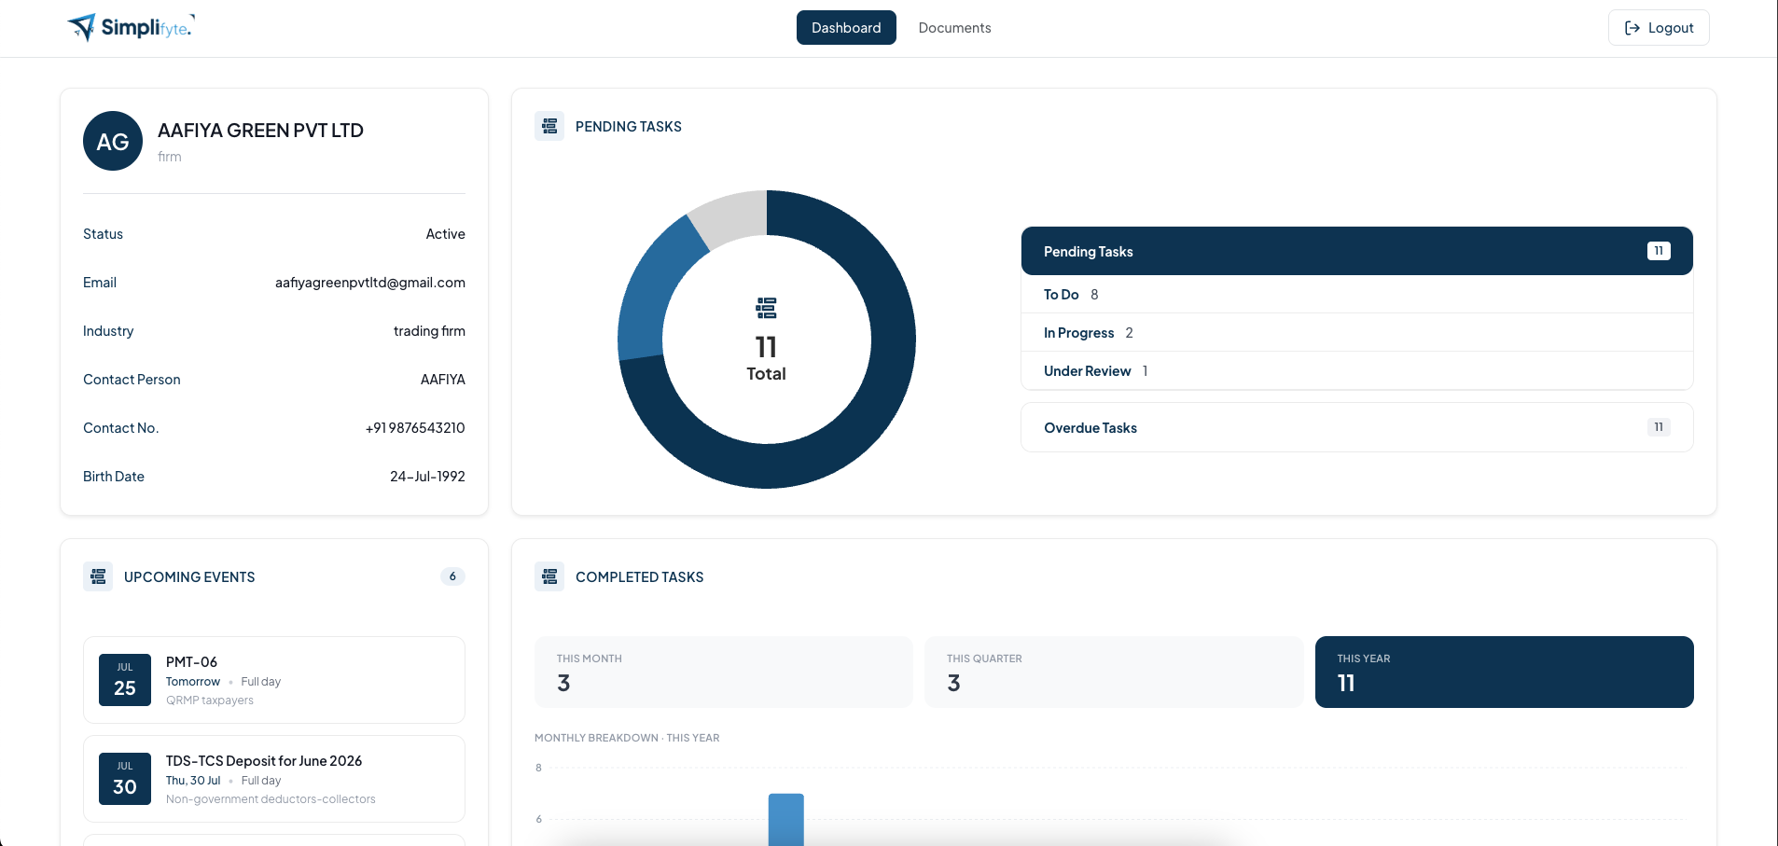Open the PMT-06 event card
1778x846 pixels.
[274, 680]
